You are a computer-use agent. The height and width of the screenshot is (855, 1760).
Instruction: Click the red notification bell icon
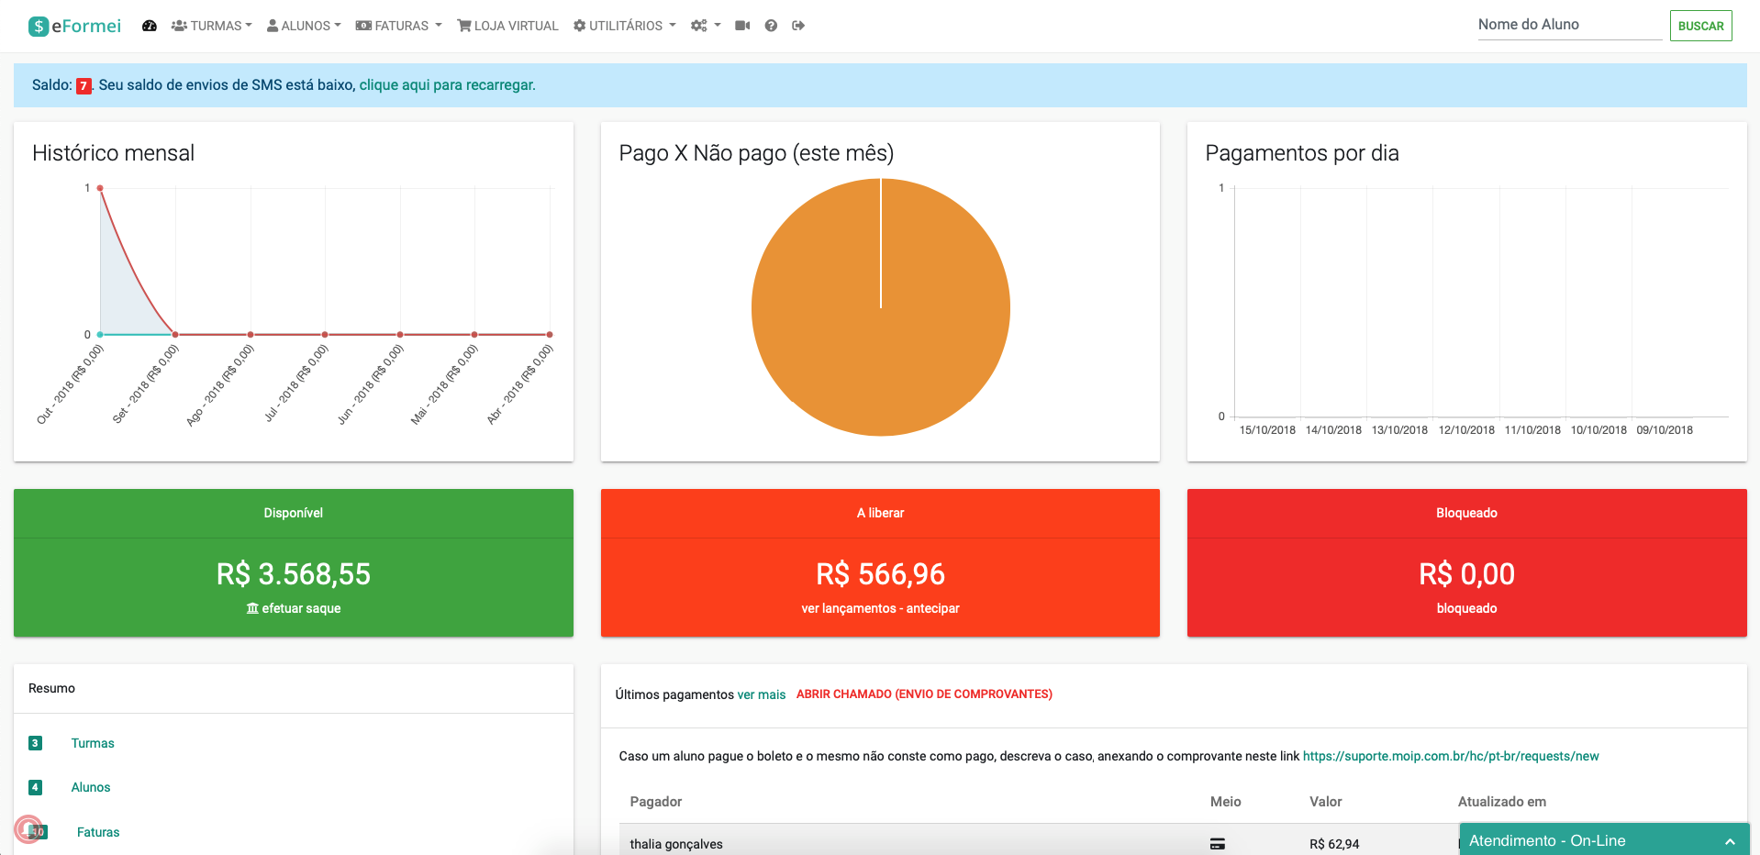(x=28, y=829)
